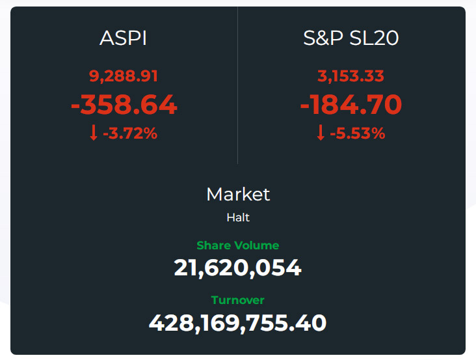Click the share volume figure 21,620,054
The image size is (476, 360).
(237, 268)
